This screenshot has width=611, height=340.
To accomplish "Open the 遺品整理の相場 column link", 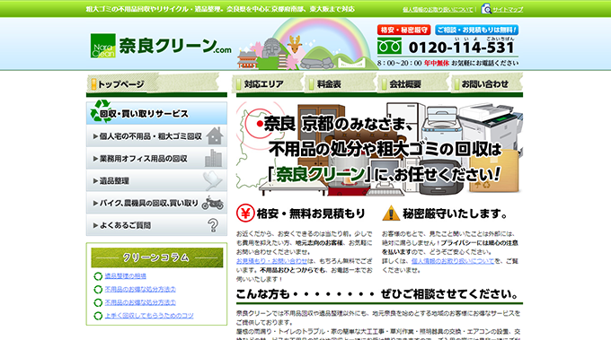I will click(x=126, y=275).
